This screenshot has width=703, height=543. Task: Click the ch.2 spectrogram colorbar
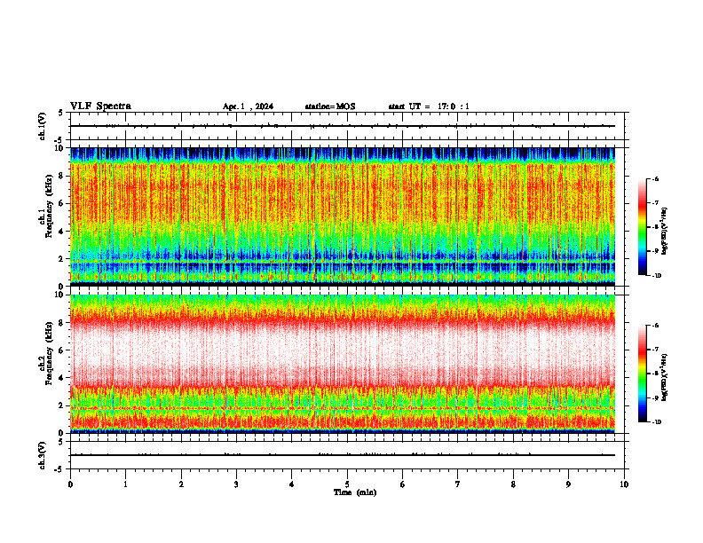[642, 374]
